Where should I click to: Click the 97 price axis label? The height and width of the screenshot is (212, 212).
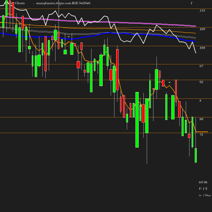201,66
